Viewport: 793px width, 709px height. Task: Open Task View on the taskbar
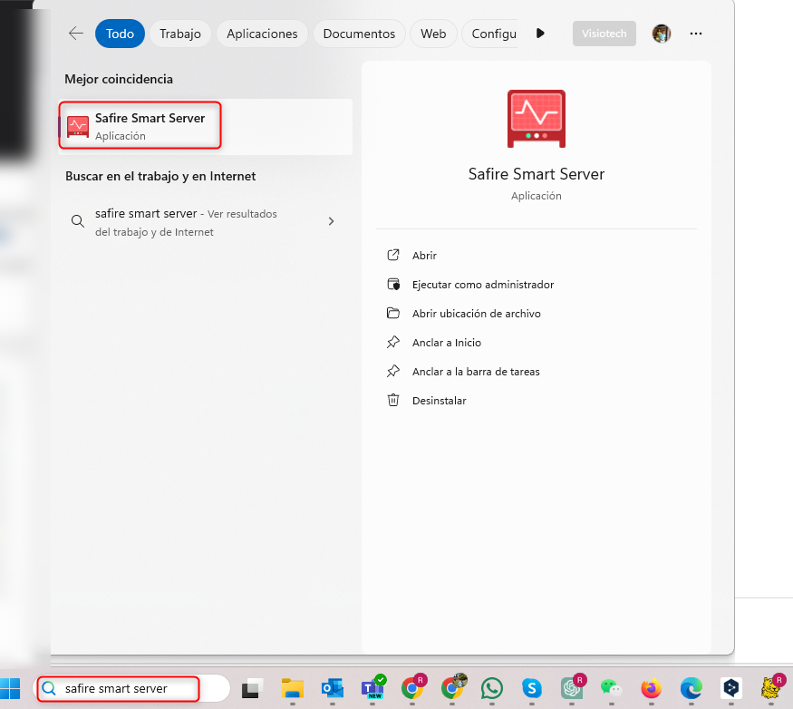tap(252, 688)
